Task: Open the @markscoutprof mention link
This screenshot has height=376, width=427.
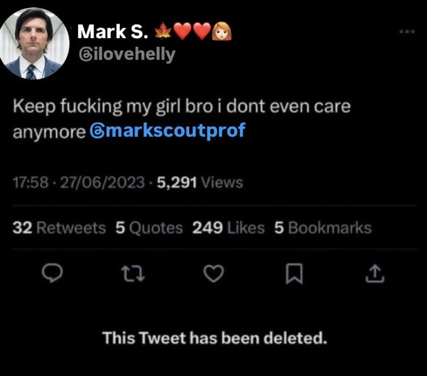Action: point(167,131)
